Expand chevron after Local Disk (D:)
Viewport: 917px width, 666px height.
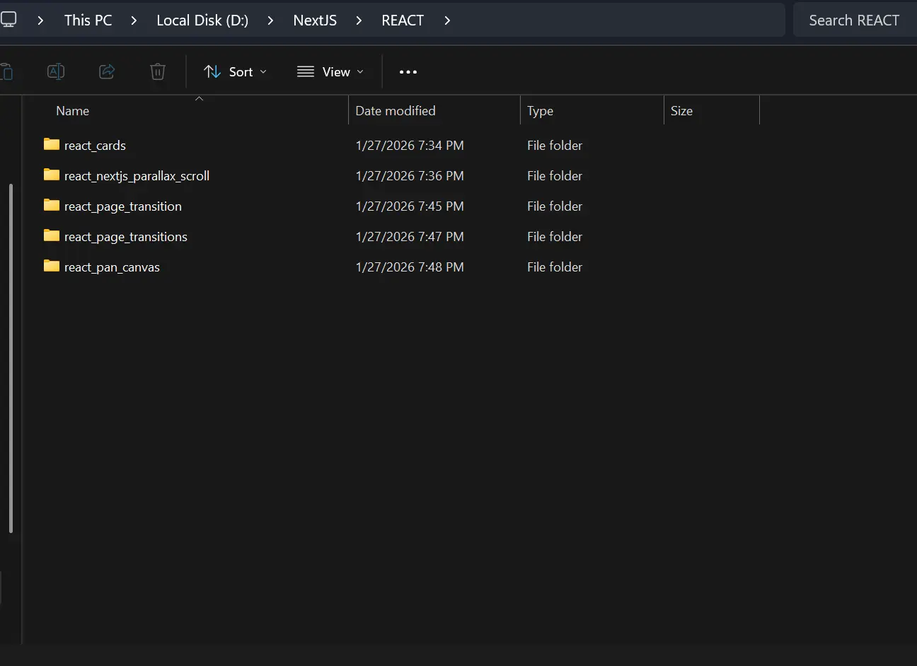270,21
